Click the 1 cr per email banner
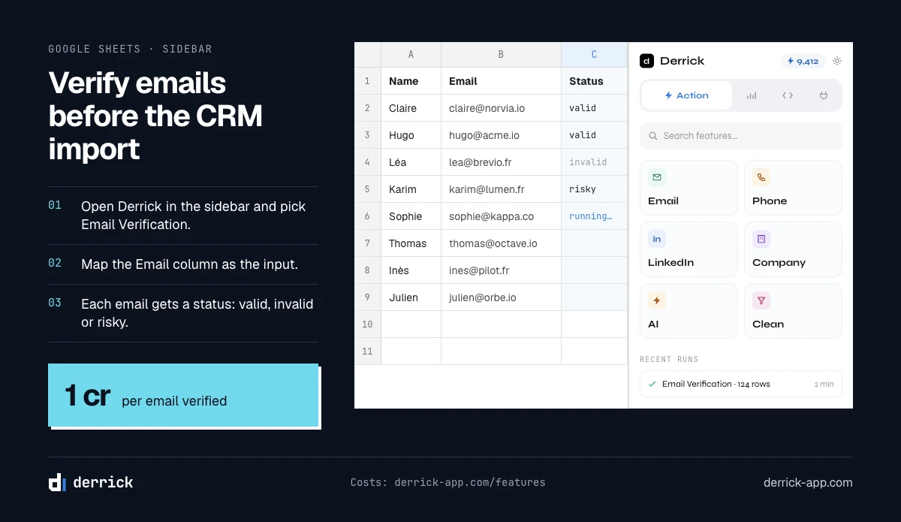This screenshot has width=901, height=522. point(183,395)
